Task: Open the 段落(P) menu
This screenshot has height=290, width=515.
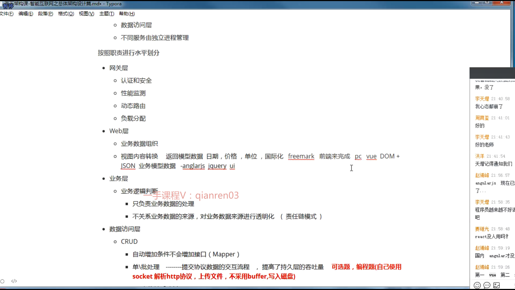Action: 45,14
